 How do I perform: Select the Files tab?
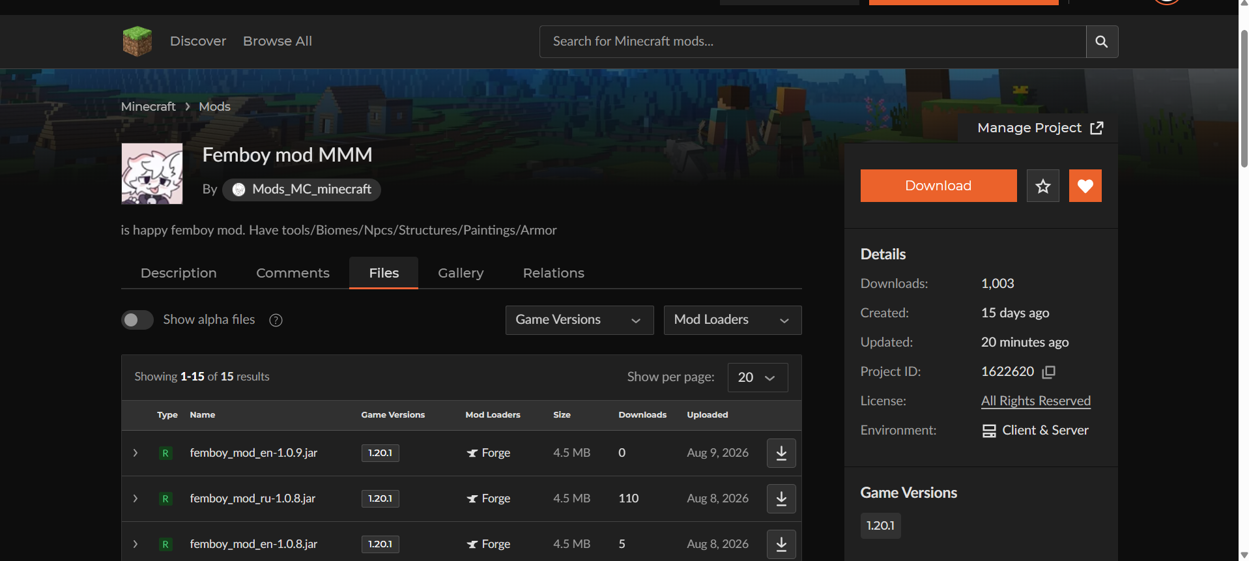coord(384,273)
